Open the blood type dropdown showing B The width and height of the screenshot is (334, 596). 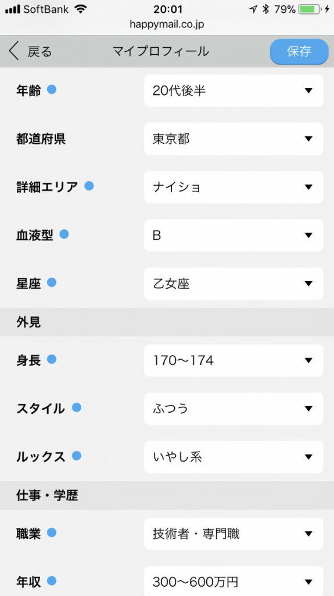(x=234, y=235)
